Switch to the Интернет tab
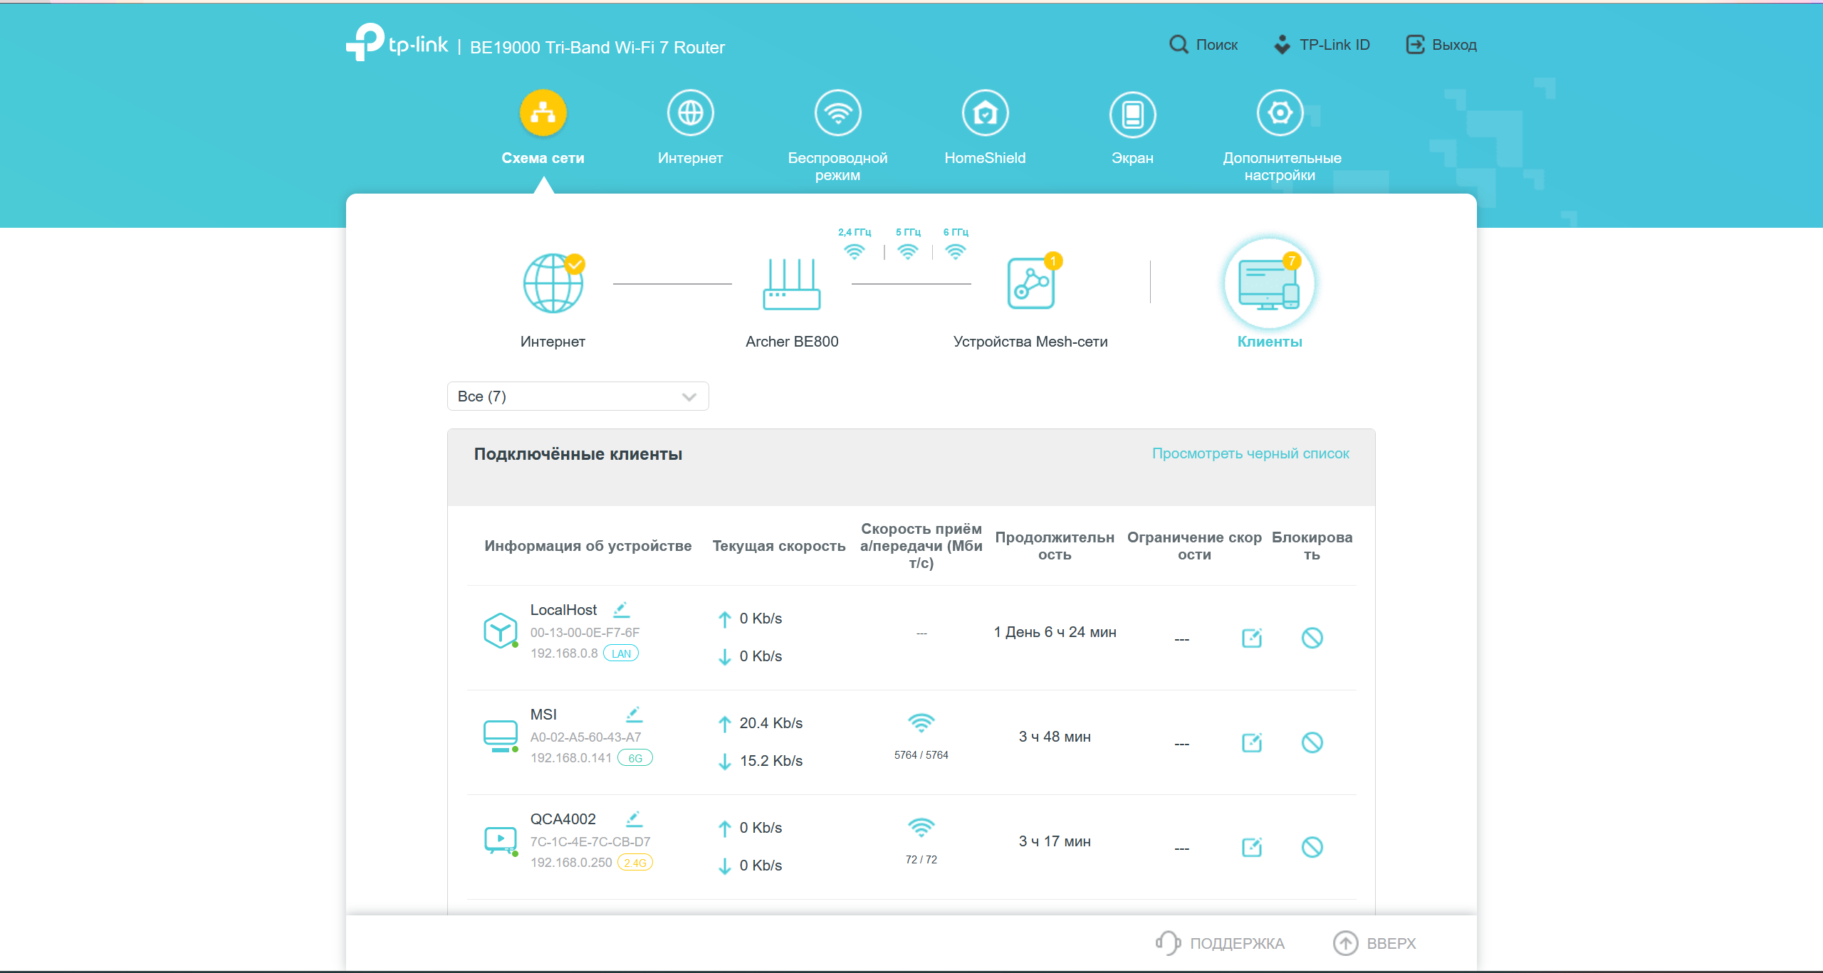 [691, 128]
